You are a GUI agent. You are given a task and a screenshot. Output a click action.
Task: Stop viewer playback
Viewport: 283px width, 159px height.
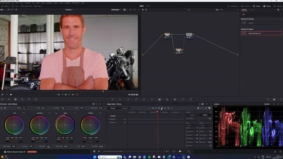66,94
